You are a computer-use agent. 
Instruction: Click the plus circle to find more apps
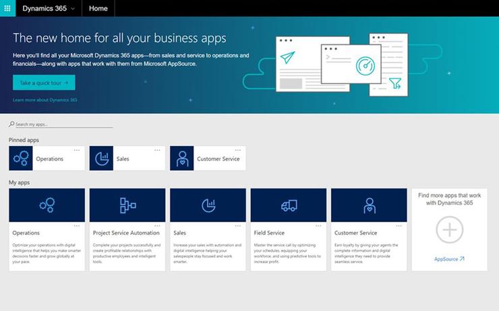[449, 230]
